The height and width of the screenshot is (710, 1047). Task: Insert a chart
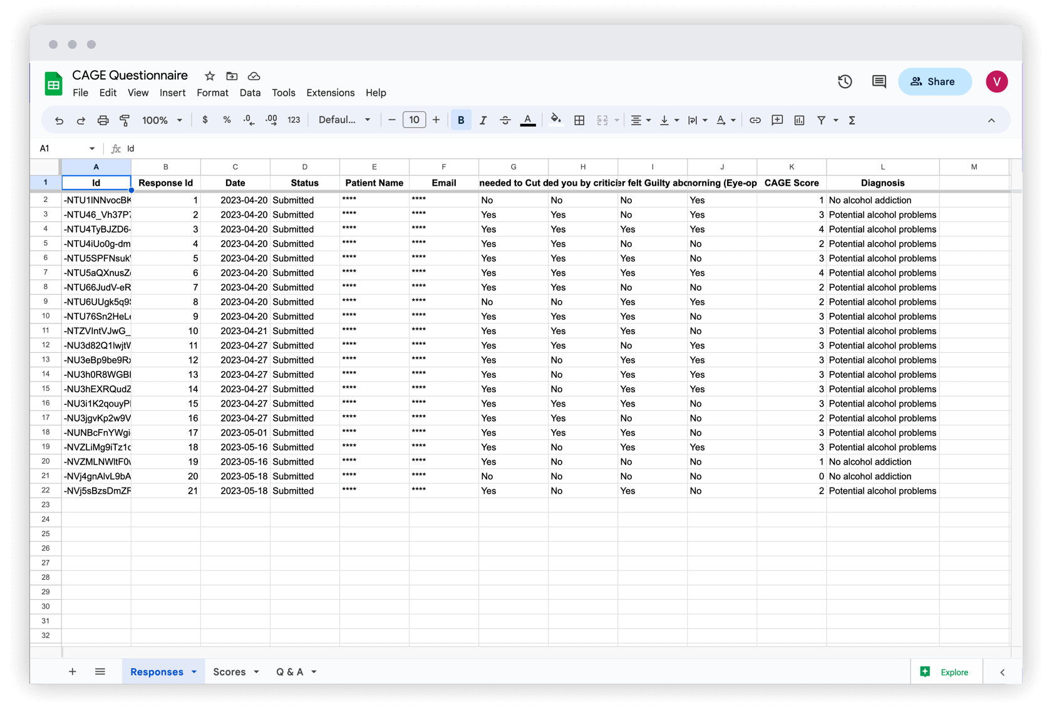tap(799, 119)
